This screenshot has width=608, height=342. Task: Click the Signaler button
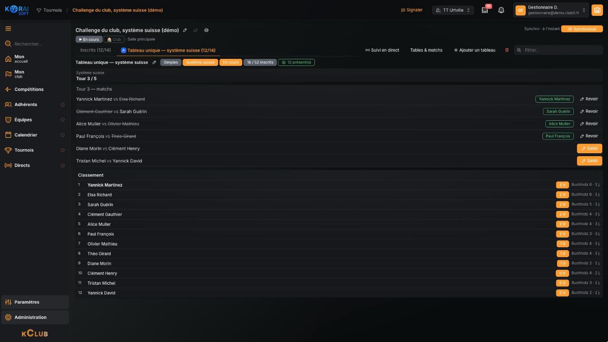412,10
